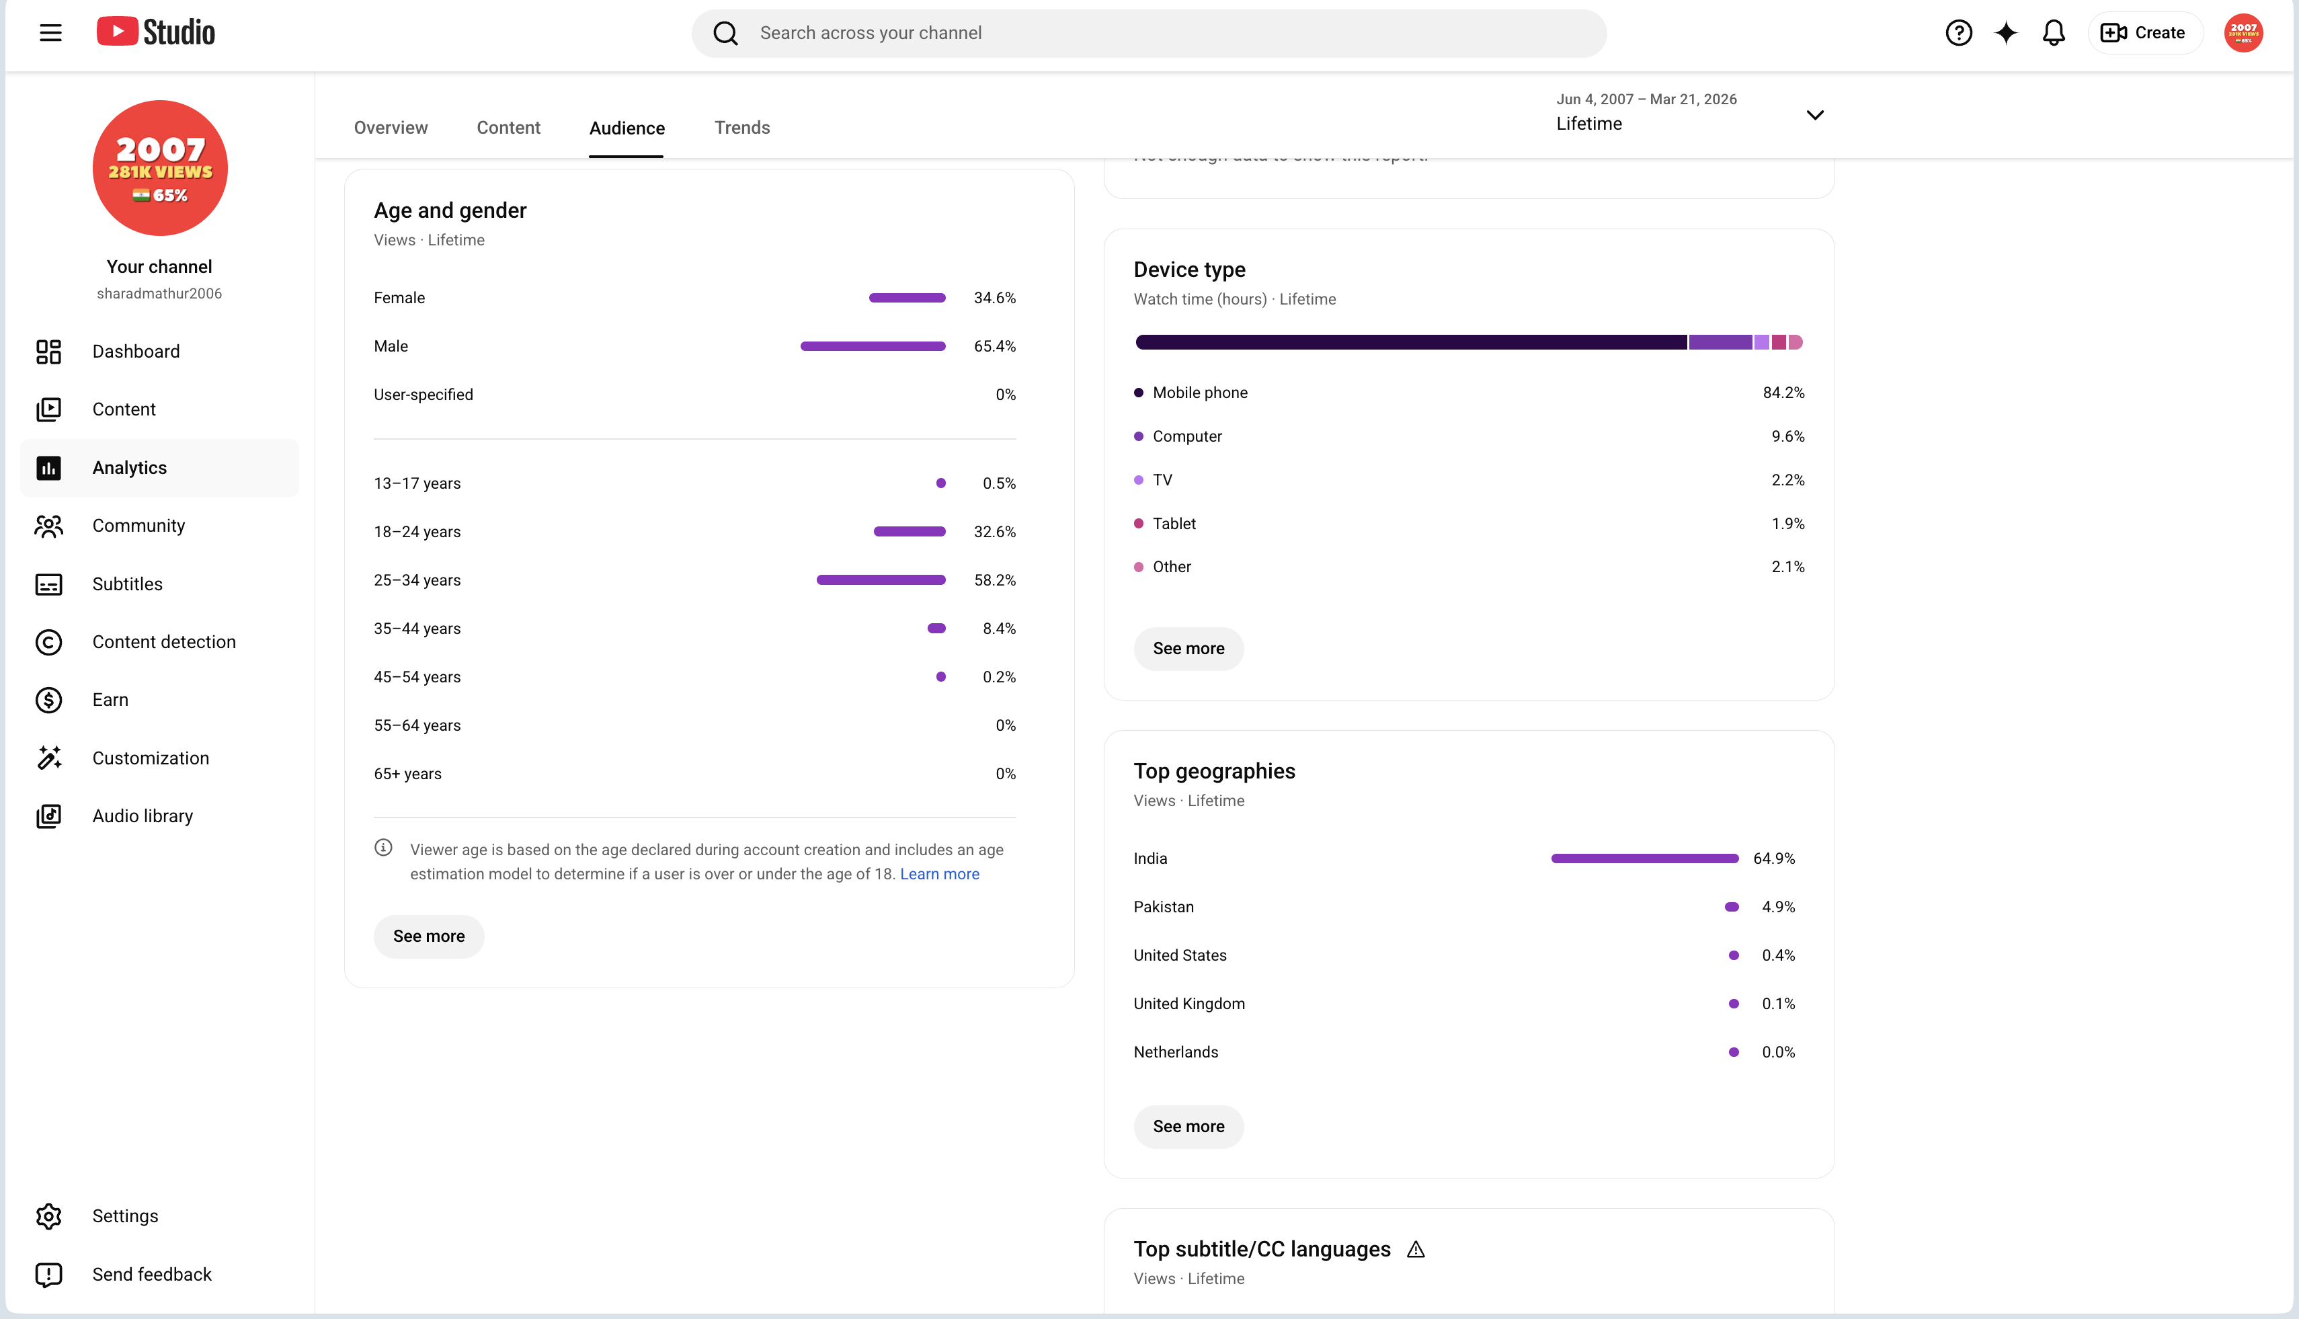Viewport: 2299px width, 1319px height.
Task: Switch to the Overview tab
Action: tap(391, 128)
